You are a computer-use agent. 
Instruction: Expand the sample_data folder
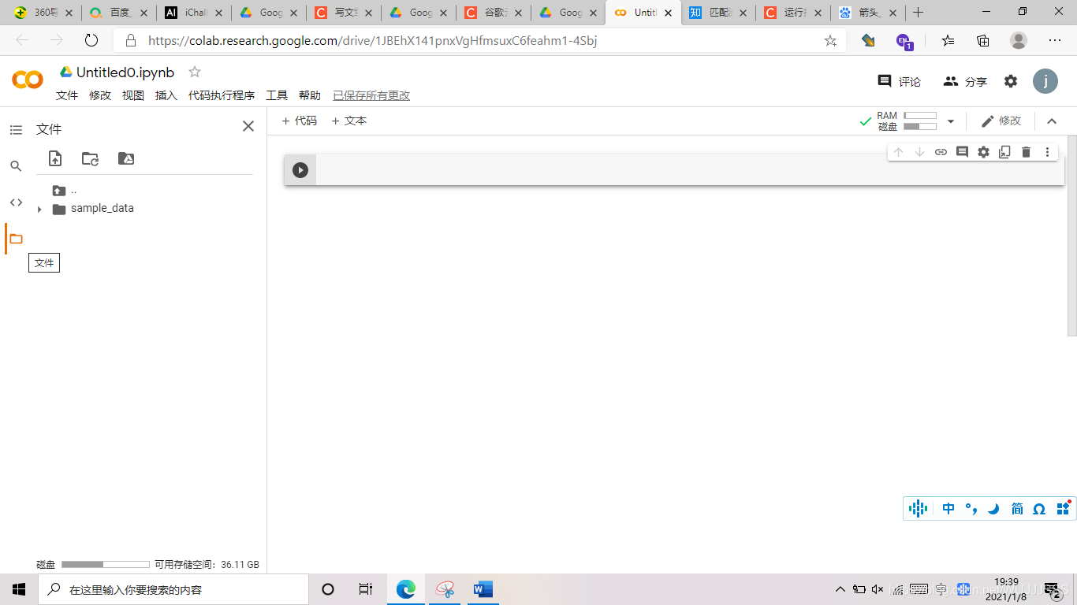click(x=39, y=210)
